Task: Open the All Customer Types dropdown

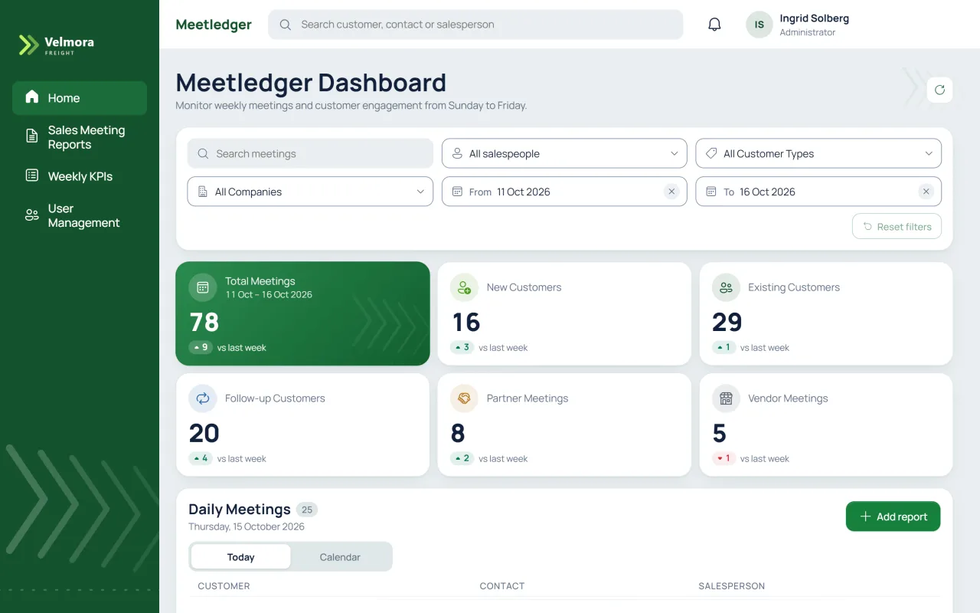Action: tap(818, 153)
